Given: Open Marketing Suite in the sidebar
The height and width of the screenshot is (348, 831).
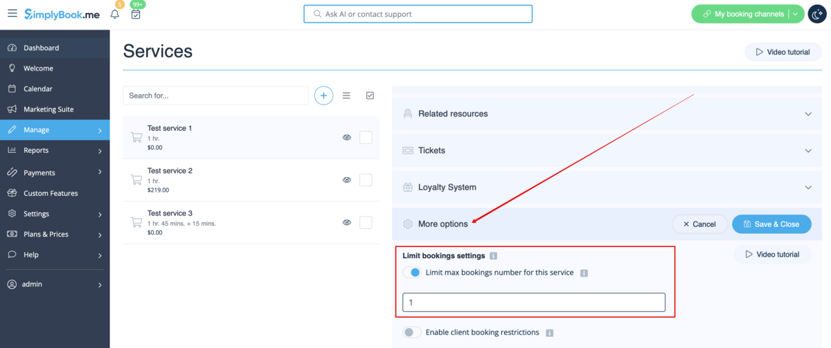Looking at the screenshot, I should tap(48, 109).
